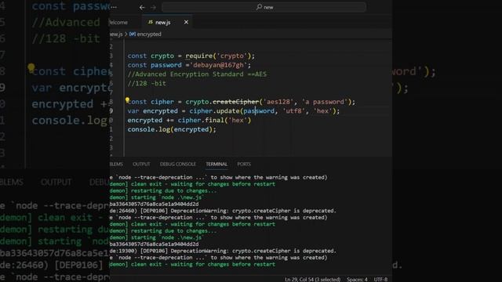Click the lightbulb code action icon
The width and height of the screenshot is (502, 282).
point(127,100)
